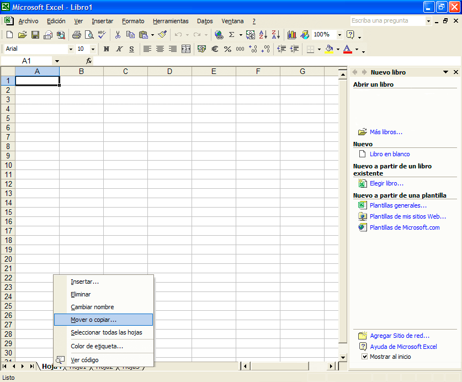This screenshot has width=462, height=382.
Task: Choose Eliminar from the context menu
Action: [x=103, y=294]
